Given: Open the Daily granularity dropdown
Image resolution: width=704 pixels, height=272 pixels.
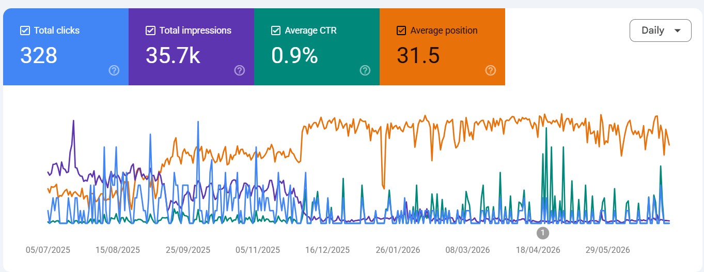Looking at the screenshot, I should coord(661,31).
